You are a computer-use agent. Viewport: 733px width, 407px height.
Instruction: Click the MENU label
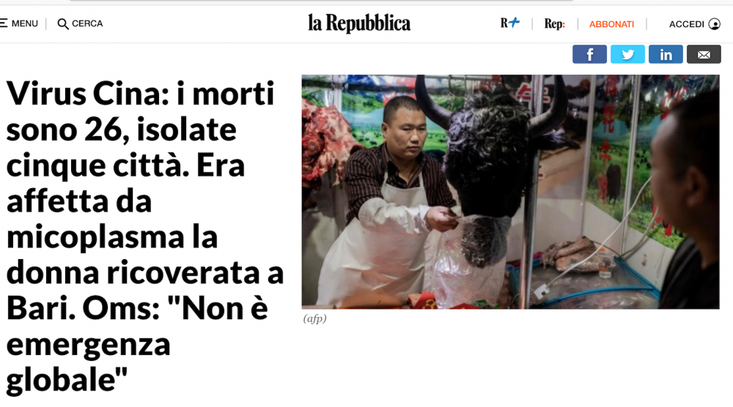[x=25, y=23]
